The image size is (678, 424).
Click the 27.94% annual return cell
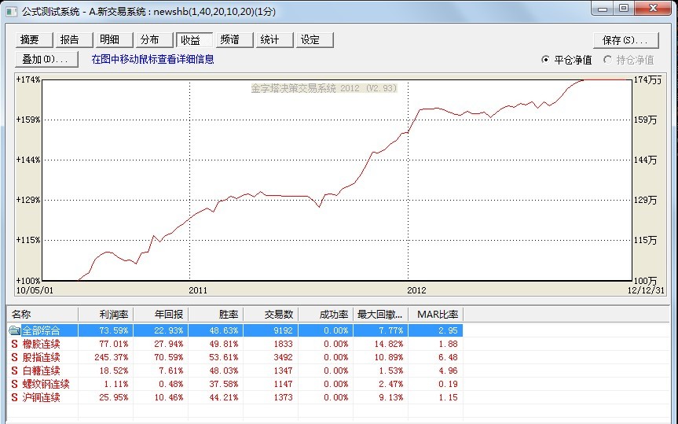[x=169, y=344]
